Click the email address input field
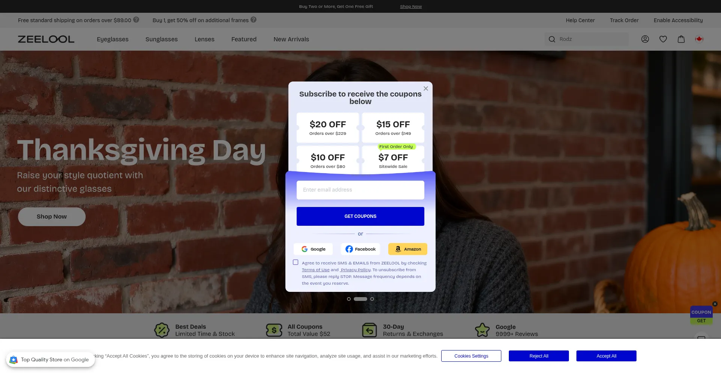The image size is (721, 373). [360, 190]
